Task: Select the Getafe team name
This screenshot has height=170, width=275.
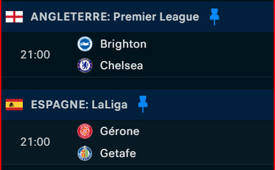Action: point(118,153)
